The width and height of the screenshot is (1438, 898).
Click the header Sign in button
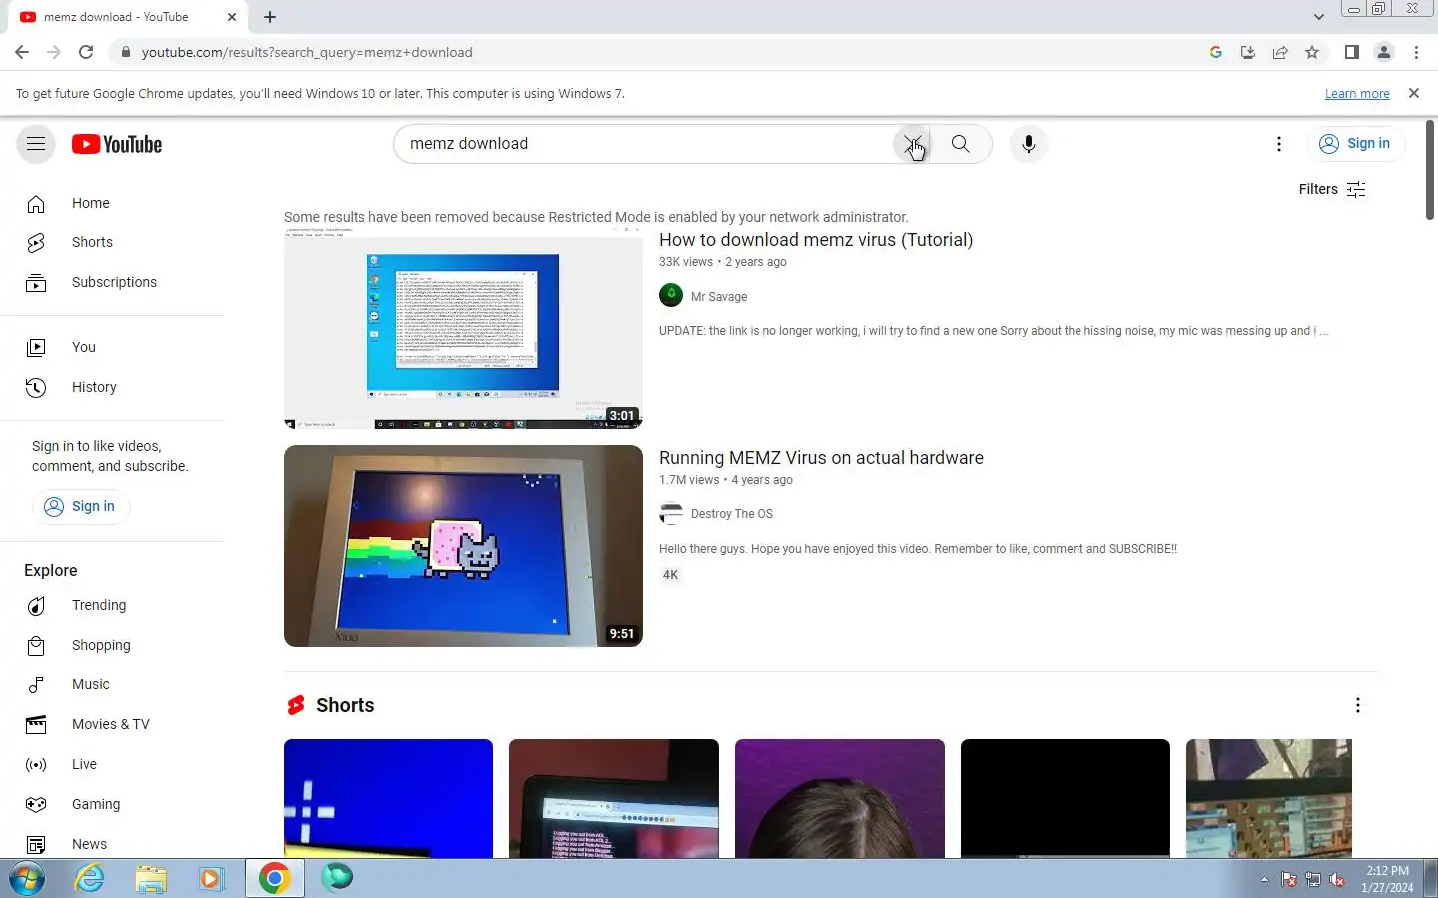(x=1356, y=144)
